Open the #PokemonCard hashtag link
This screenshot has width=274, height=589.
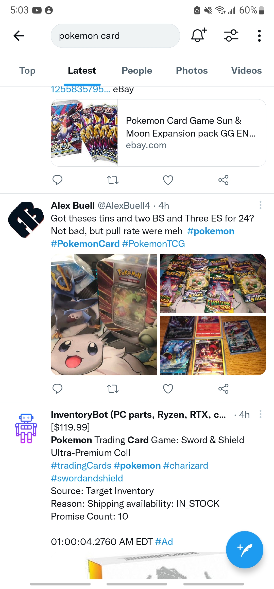click(85, 244)
